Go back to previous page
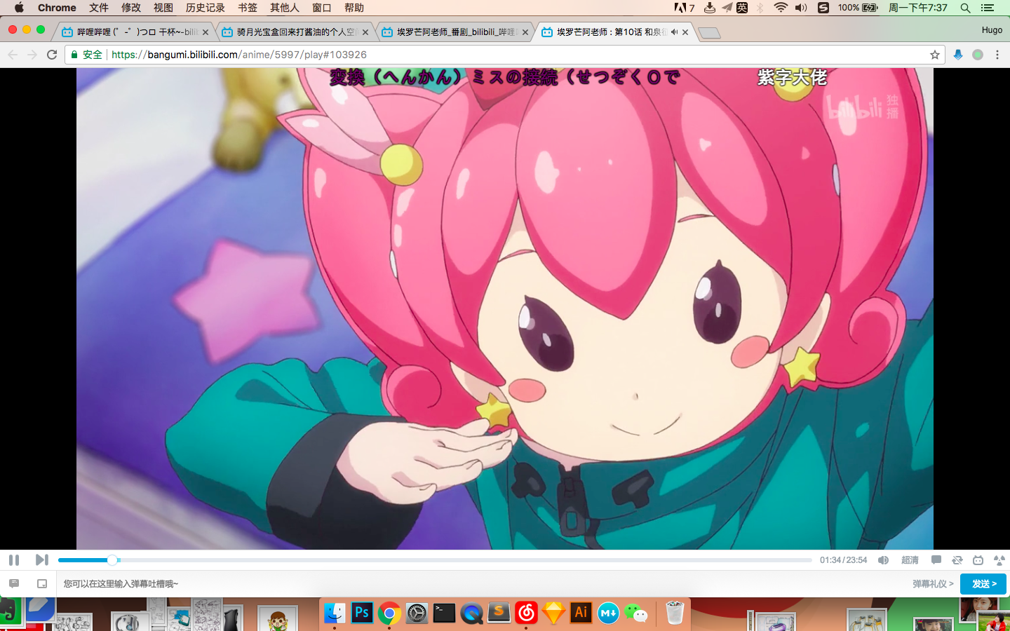 [13, 55]
